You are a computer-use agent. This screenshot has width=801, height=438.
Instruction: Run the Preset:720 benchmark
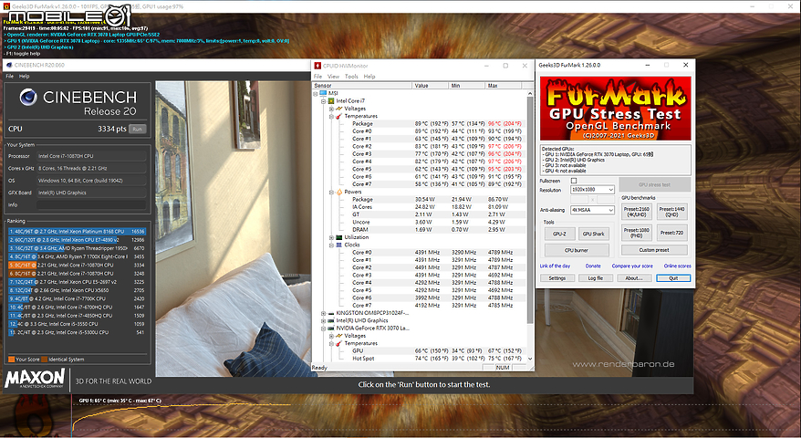(x=671, y=233)
